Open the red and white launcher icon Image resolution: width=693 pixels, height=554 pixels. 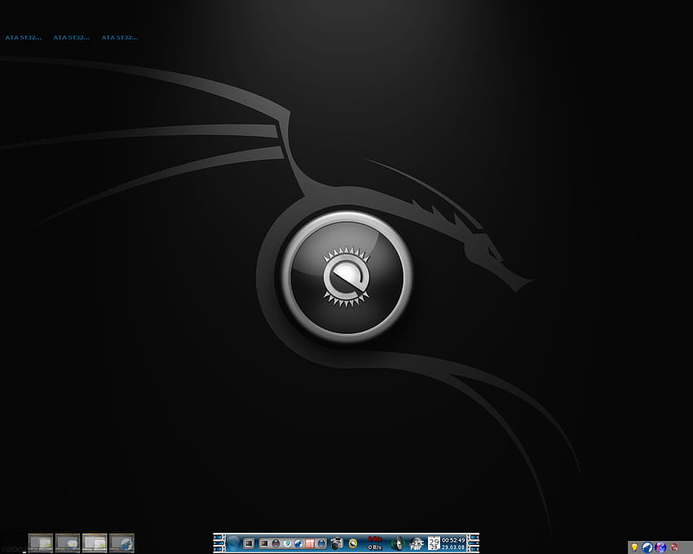click(x=310, y=543)
